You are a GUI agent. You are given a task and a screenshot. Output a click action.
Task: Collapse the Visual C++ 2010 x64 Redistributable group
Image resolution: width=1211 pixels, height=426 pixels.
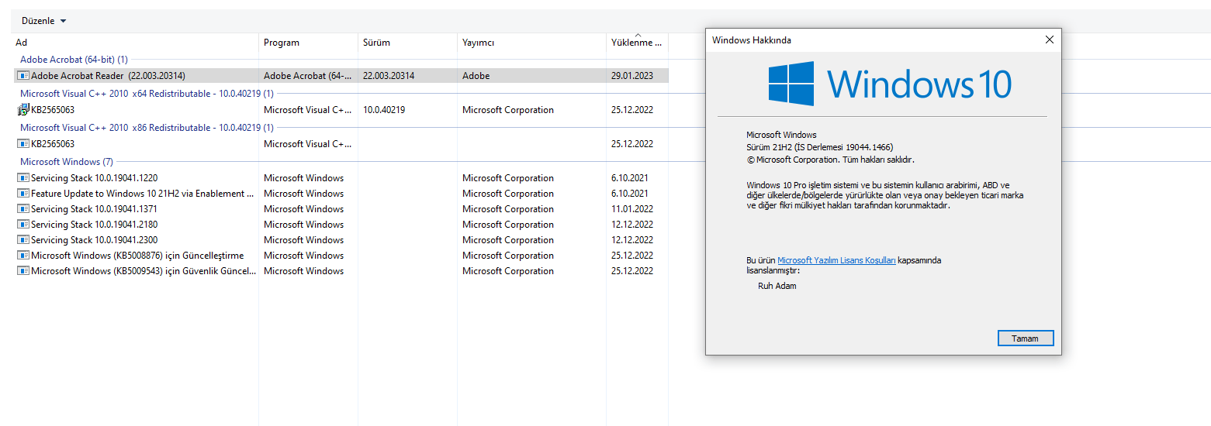click(147, 94)
